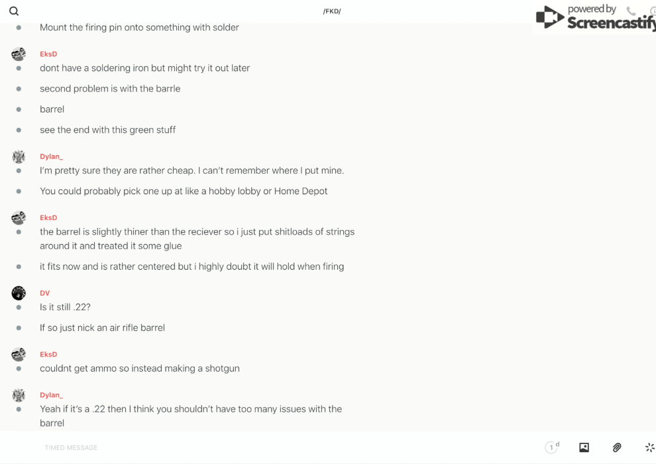
Task: Click EksD name above soldering iron message
Action: 48,54
